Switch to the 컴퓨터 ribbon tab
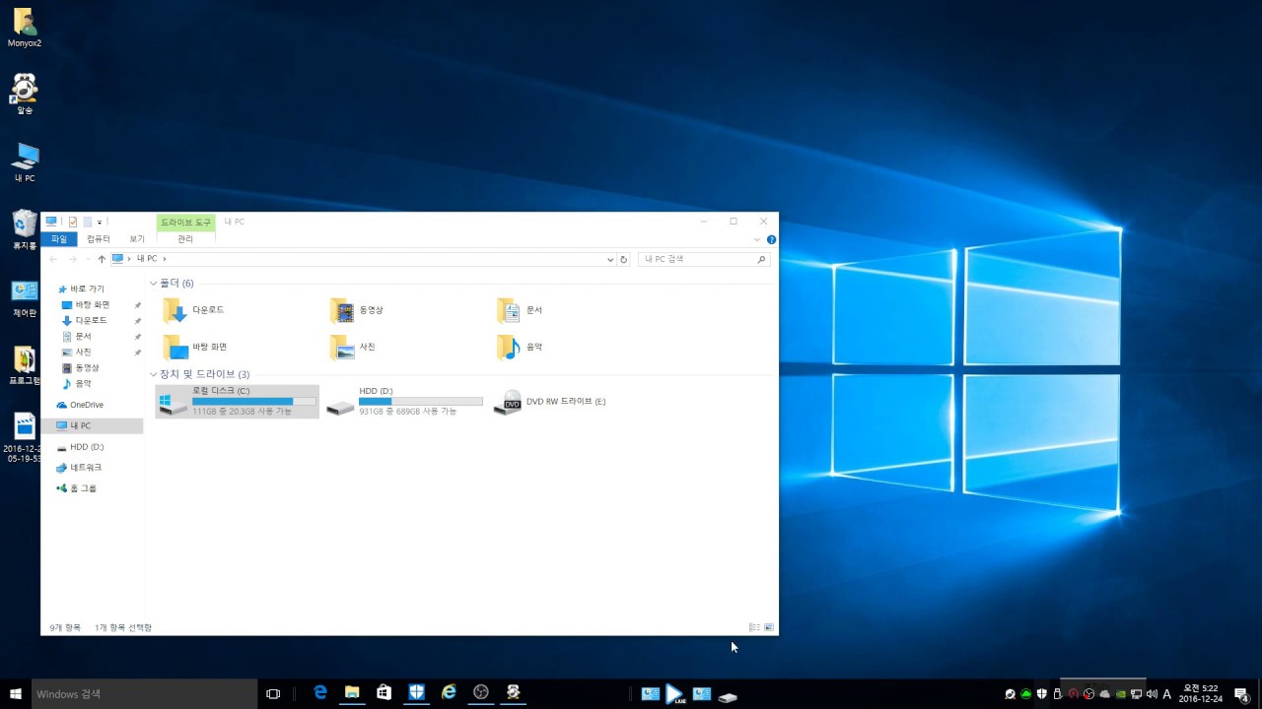The width and height of the screenshot is (1262, 709). pos(99,239)
